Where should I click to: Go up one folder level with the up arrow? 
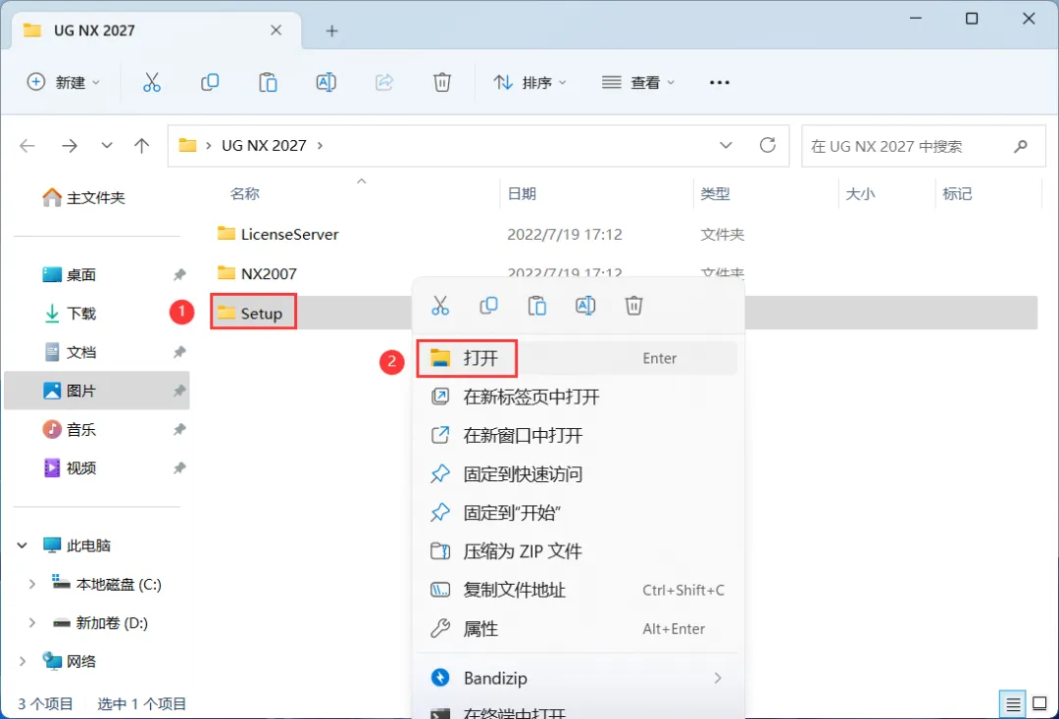(141, 146)
